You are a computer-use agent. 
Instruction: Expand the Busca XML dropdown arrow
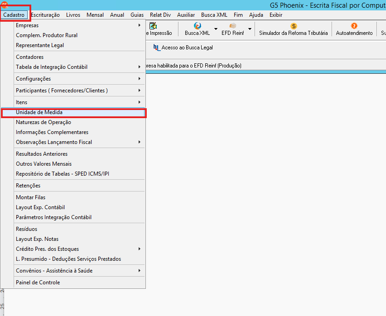tap(216, 29)
